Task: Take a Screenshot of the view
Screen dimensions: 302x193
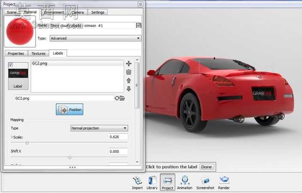Action: 205,183
